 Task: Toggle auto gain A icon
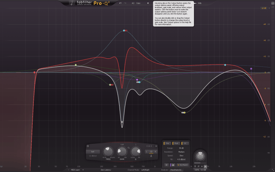[x=202, y=166]
